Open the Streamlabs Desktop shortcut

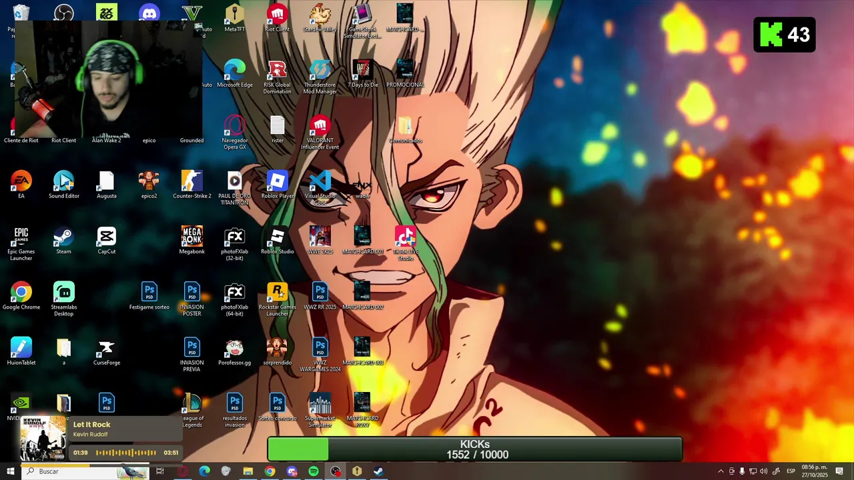(x=64, y=299)
